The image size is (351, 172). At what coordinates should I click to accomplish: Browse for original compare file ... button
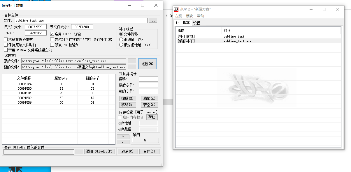pyautogui.click(x=132, y=61)
